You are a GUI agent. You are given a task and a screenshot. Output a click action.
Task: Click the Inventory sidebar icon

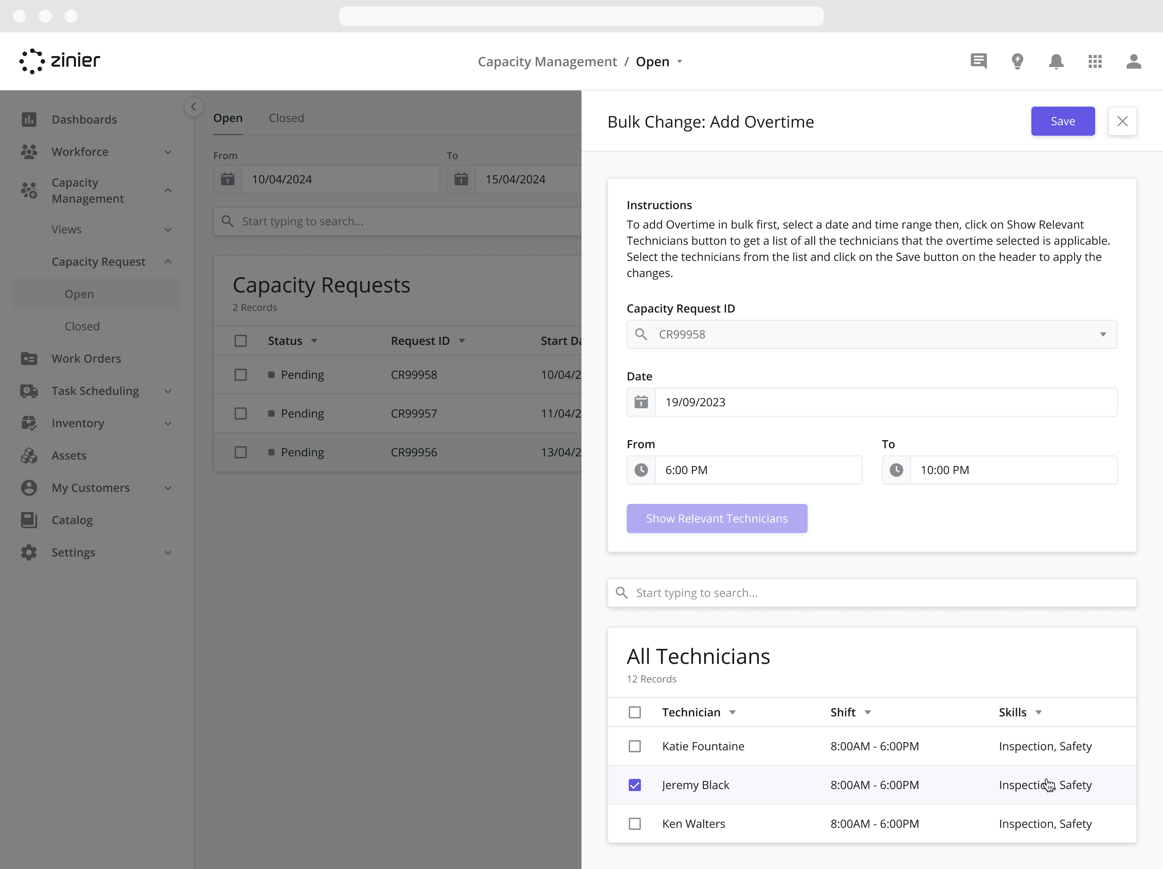click(28, 423)
